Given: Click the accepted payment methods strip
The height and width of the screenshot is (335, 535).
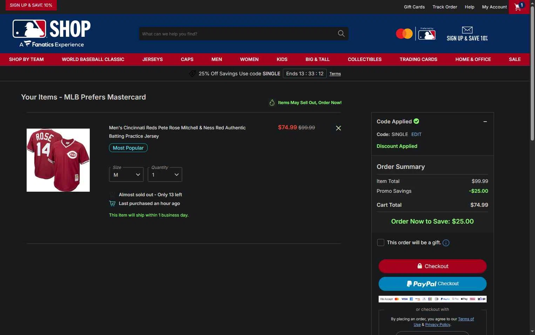Looking at the screenshot, I should pyautogui.click(x=432, y=299).
